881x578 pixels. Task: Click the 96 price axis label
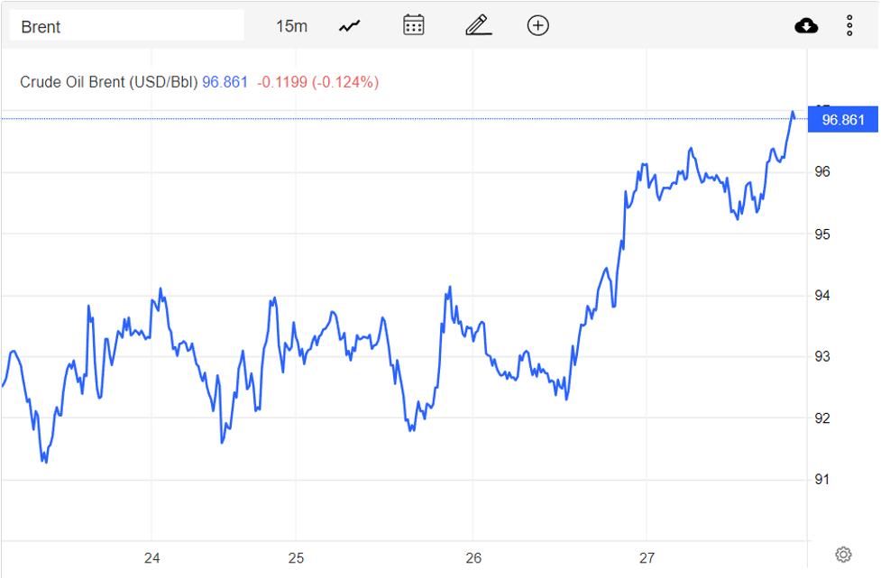point(822,172)
